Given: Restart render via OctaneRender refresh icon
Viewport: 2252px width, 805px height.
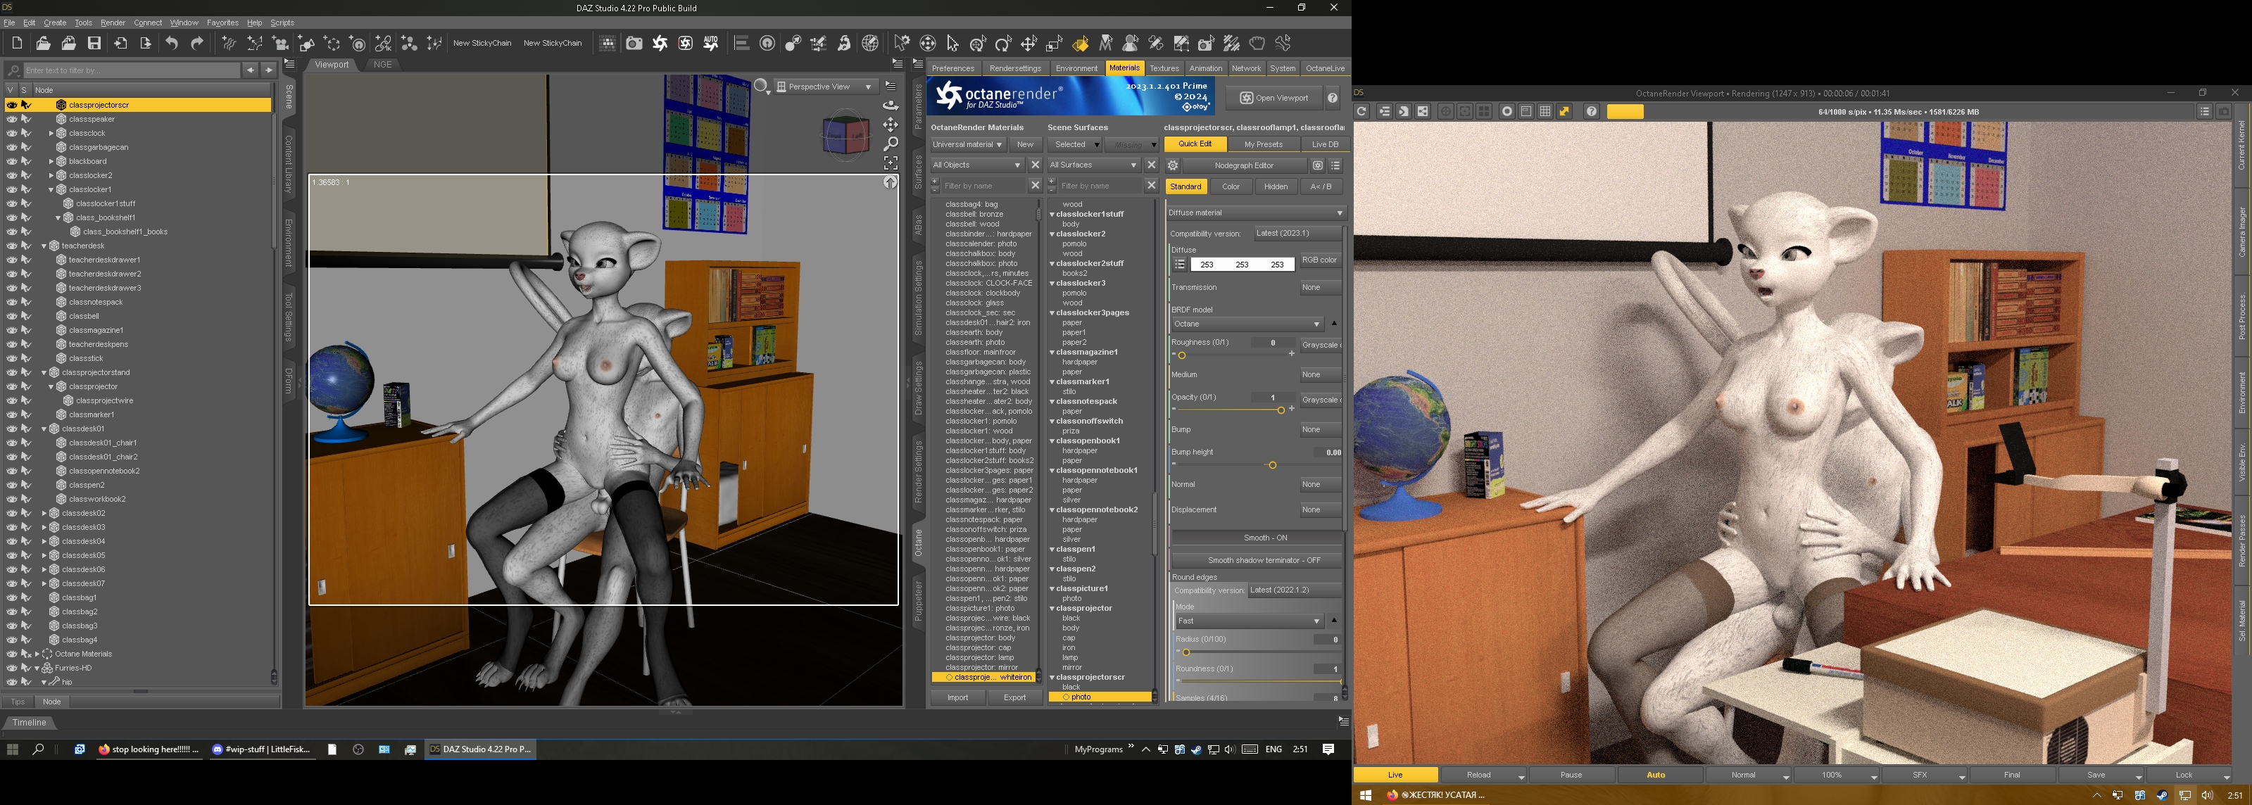Looking at the screenshot, I should click(1361, 111).
